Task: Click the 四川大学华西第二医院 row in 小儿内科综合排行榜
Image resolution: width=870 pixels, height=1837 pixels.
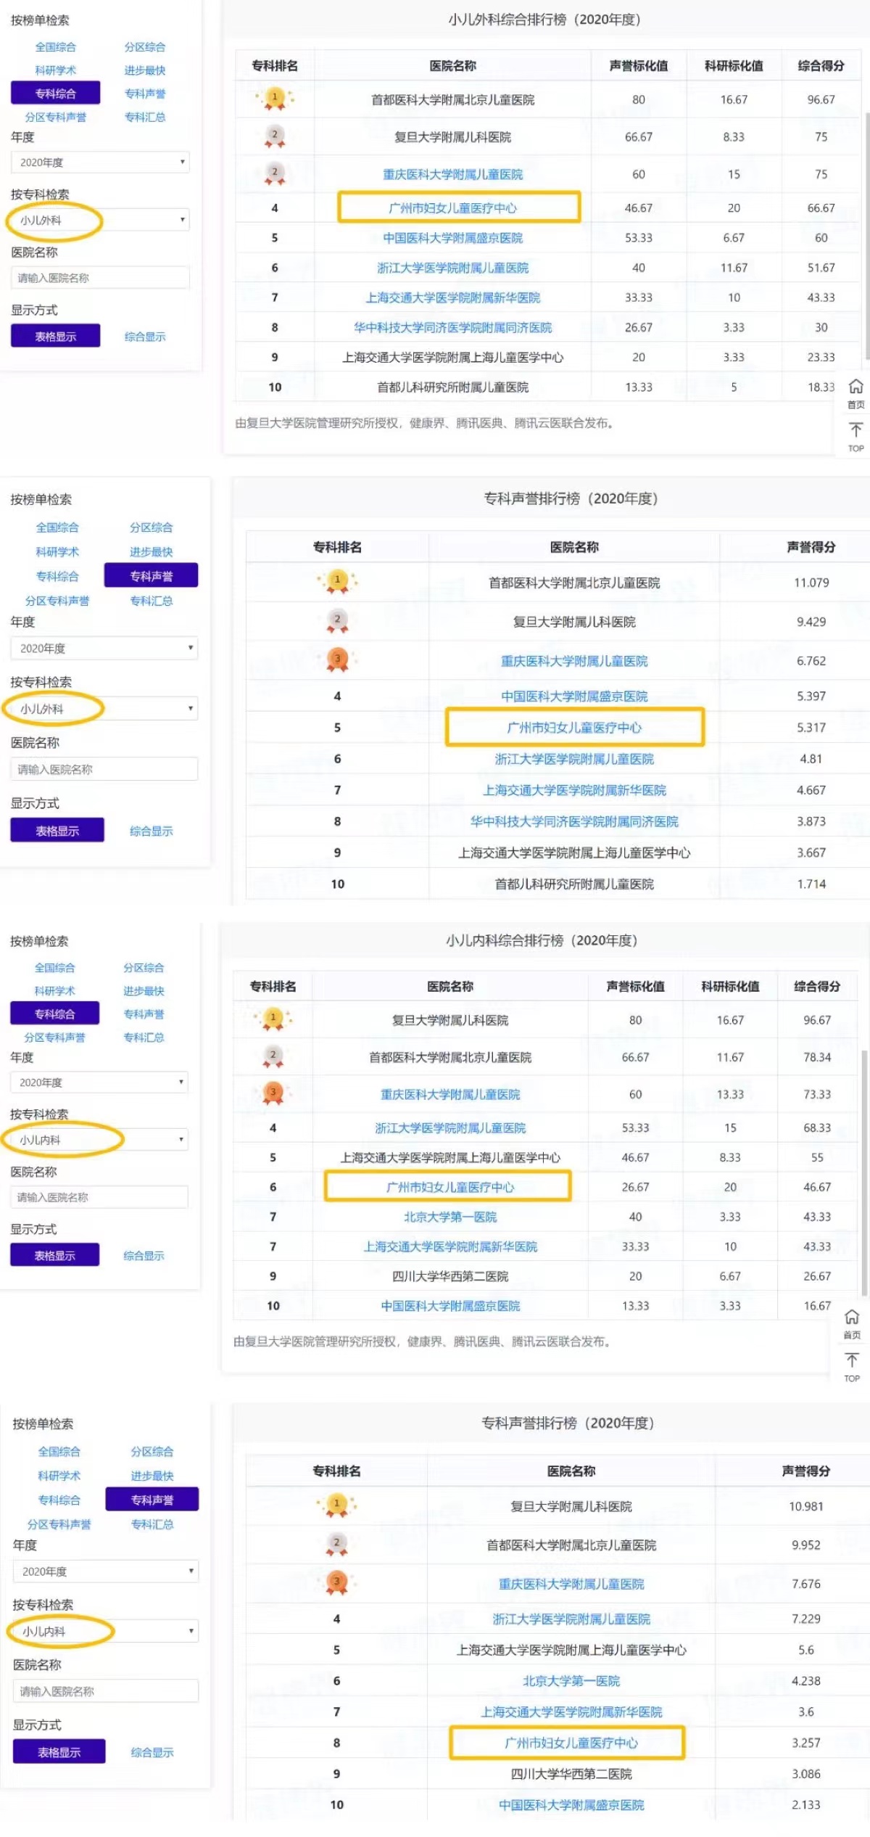Action: [545, 1275]
